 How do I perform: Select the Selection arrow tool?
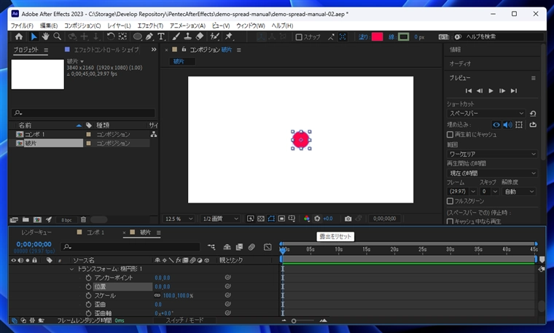[34, 36]
